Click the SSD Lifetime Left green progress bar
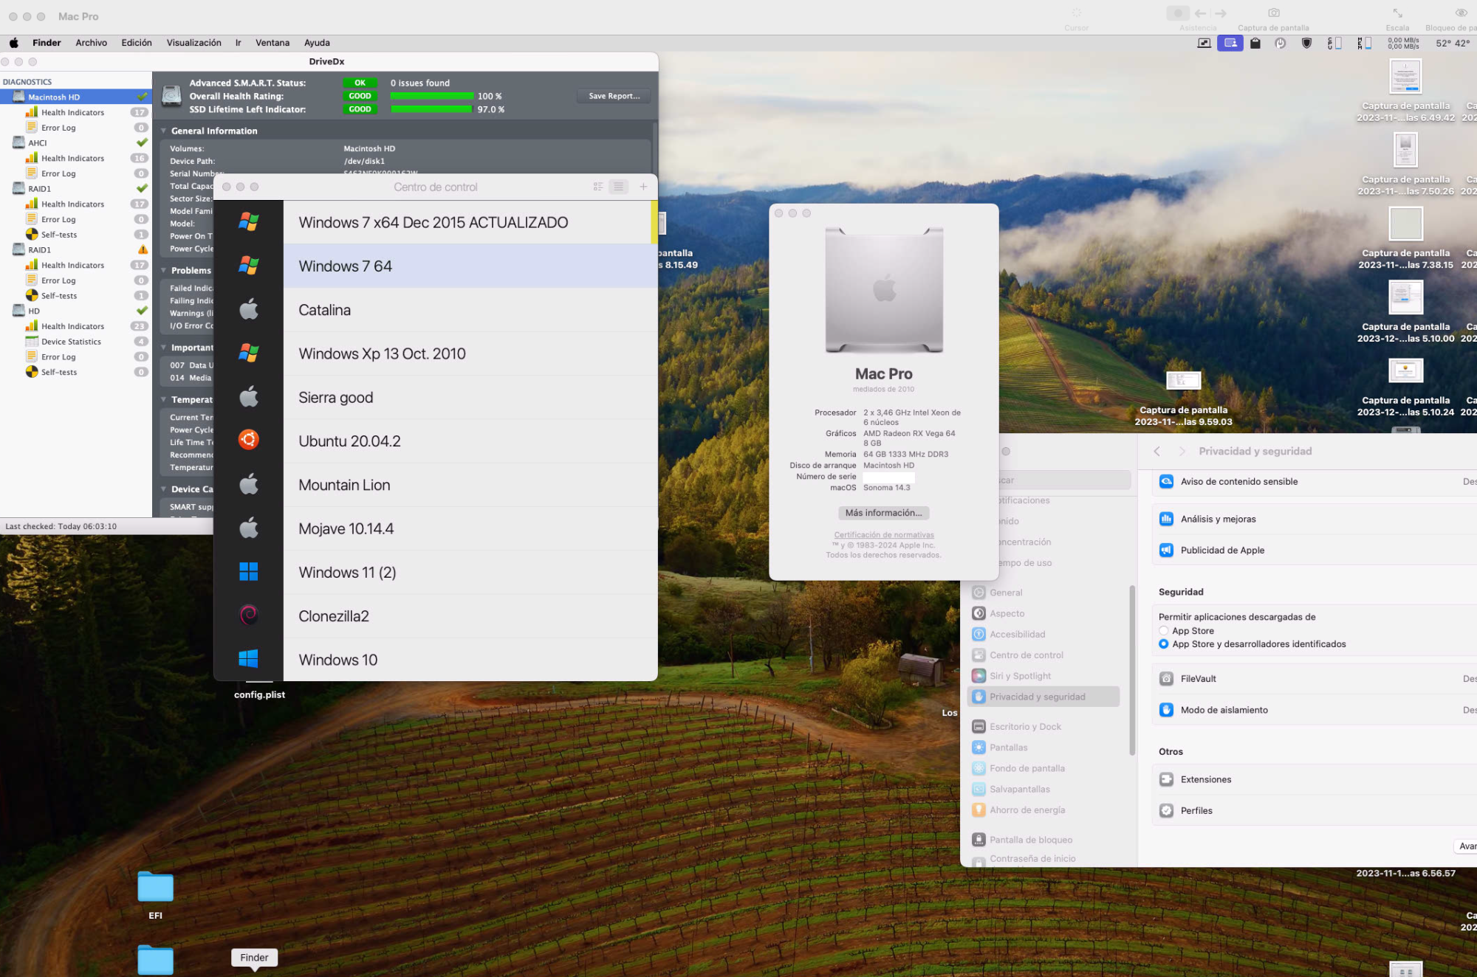The height and width of the screenshot is (977, 1477). pyautogui.click(x=431, y=109)
